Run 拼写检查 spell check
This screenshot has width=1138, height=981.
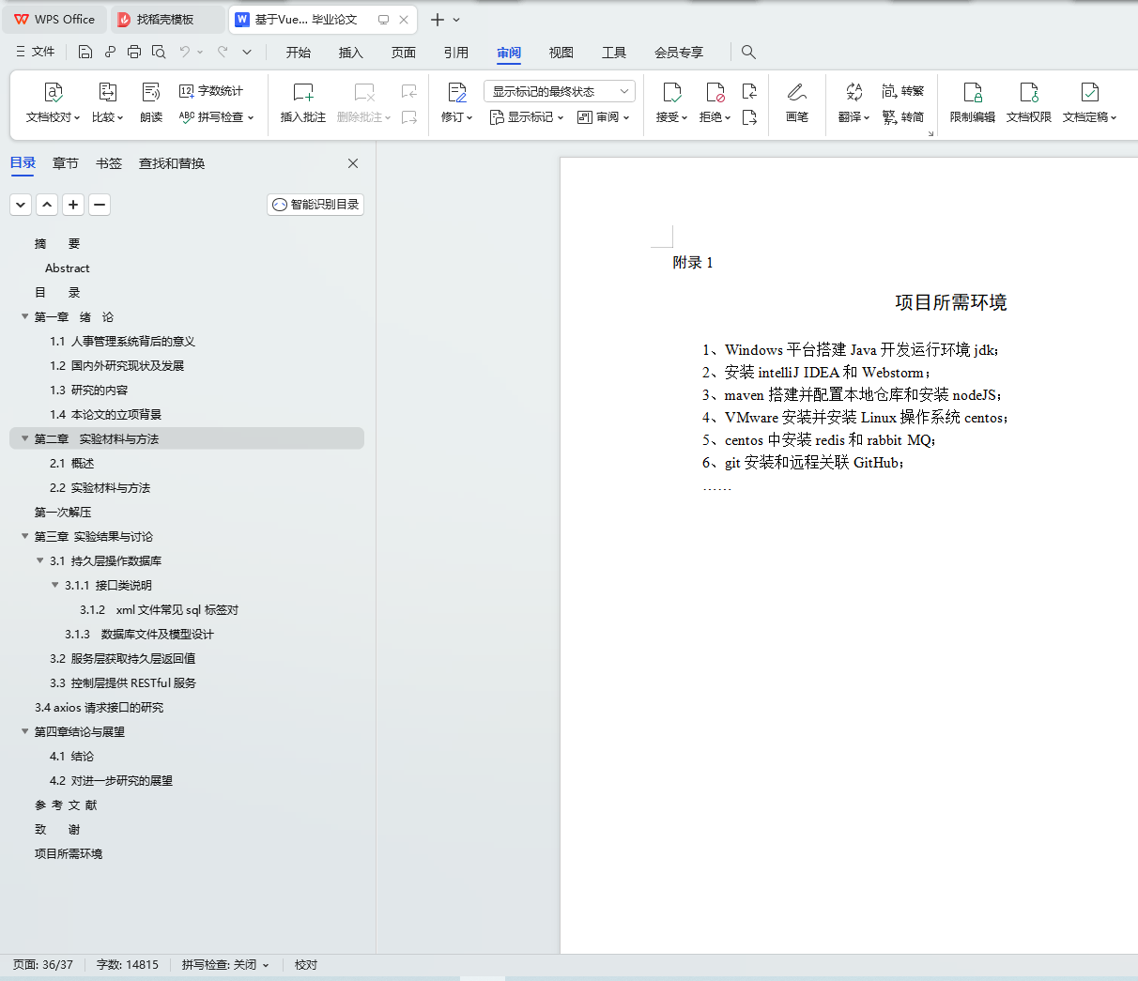pos(216,117)
